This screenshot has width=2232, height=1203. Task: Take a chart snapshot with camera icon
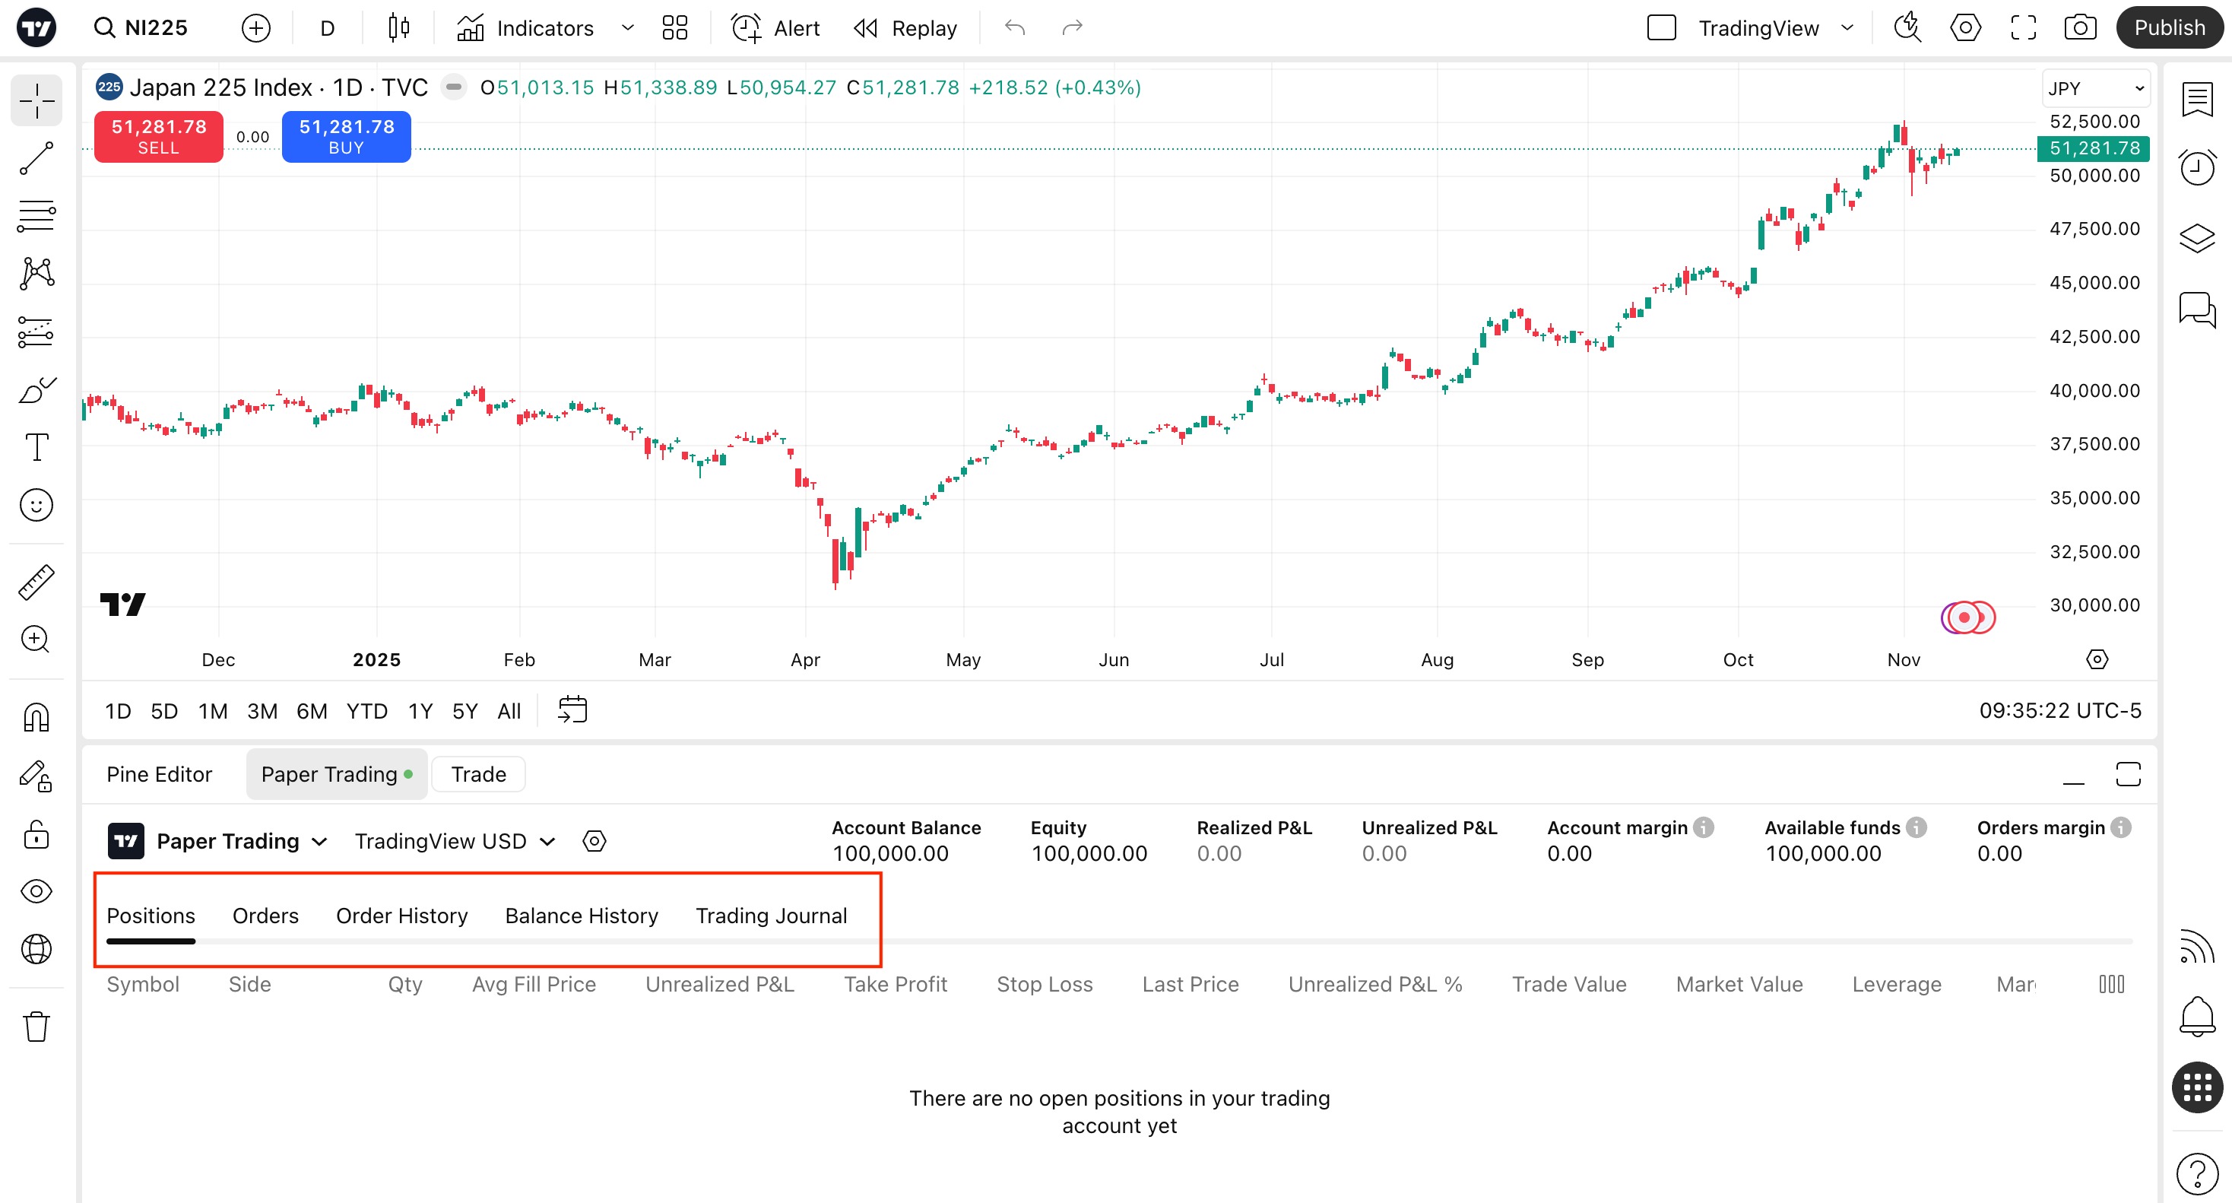coord(2079,27)
